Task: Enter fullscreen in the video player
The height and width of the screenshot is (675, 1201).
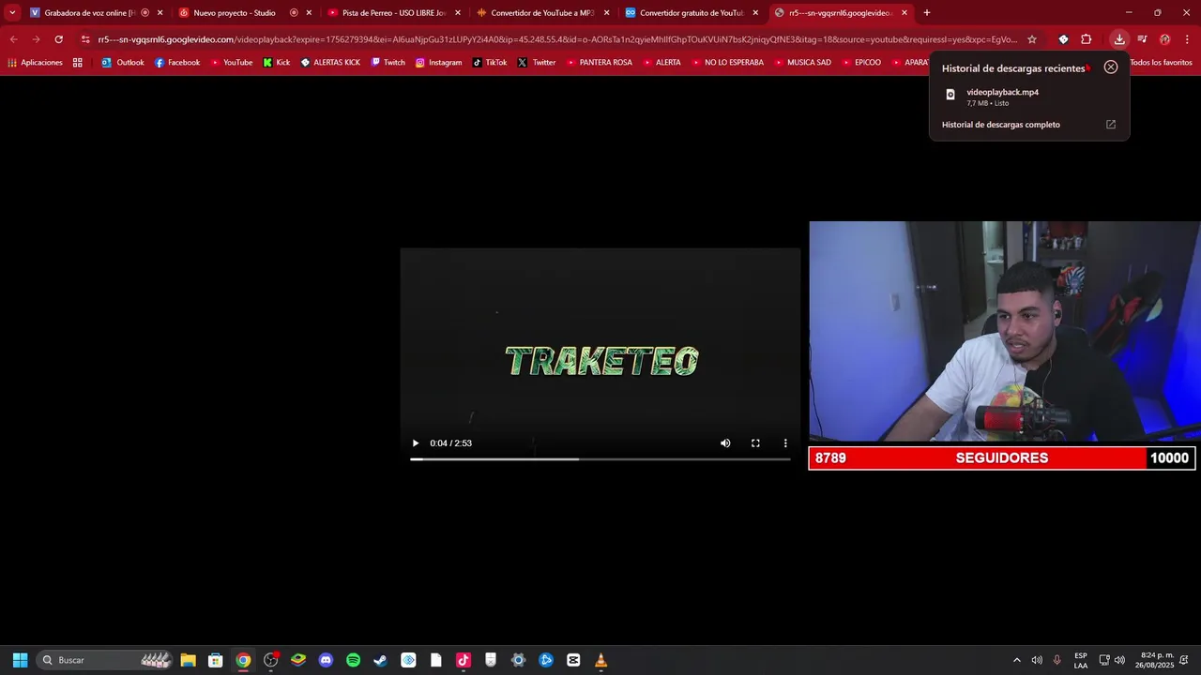Action: coord(755,443)
